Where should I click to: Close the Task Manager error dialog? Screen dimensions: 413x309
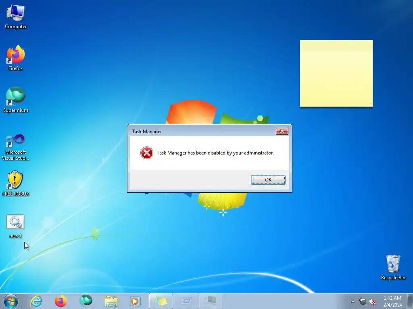tap(282, 132)
